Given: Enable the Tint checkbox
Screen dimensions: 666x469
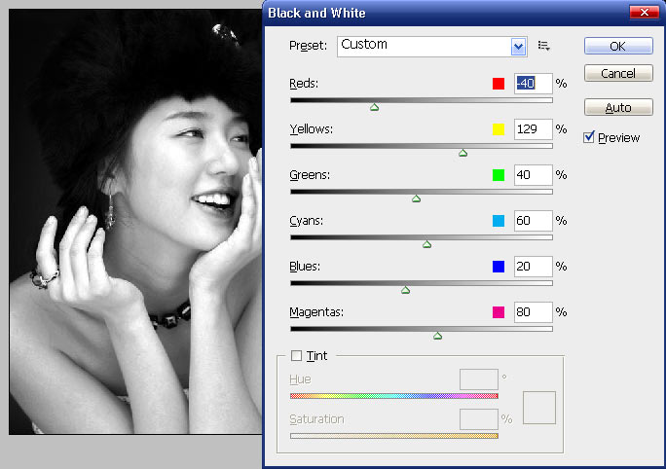Looking at the screenshot, I should tap(296, 356).
